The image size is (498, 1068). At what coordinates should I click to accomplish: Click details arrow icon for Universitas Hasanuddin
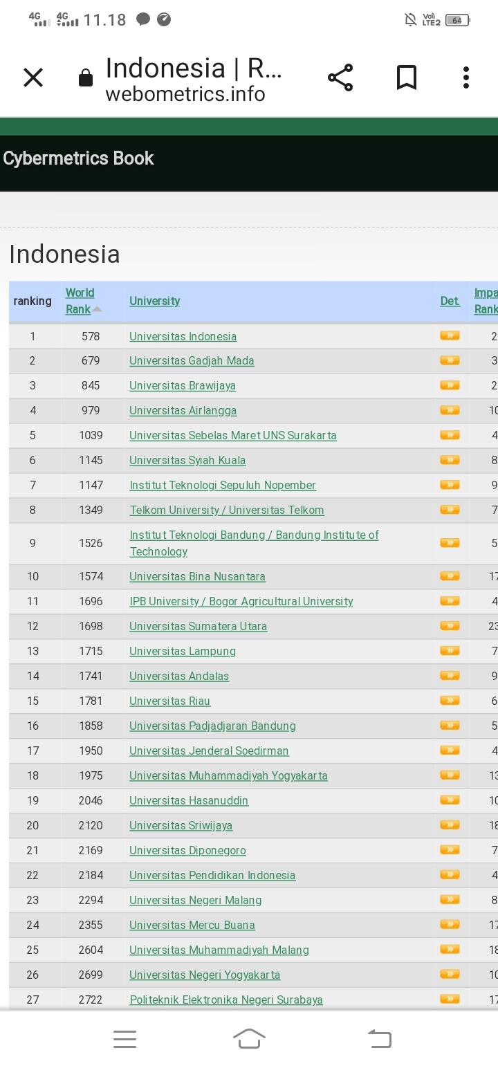pyautogui.click(x=450, y=800)
